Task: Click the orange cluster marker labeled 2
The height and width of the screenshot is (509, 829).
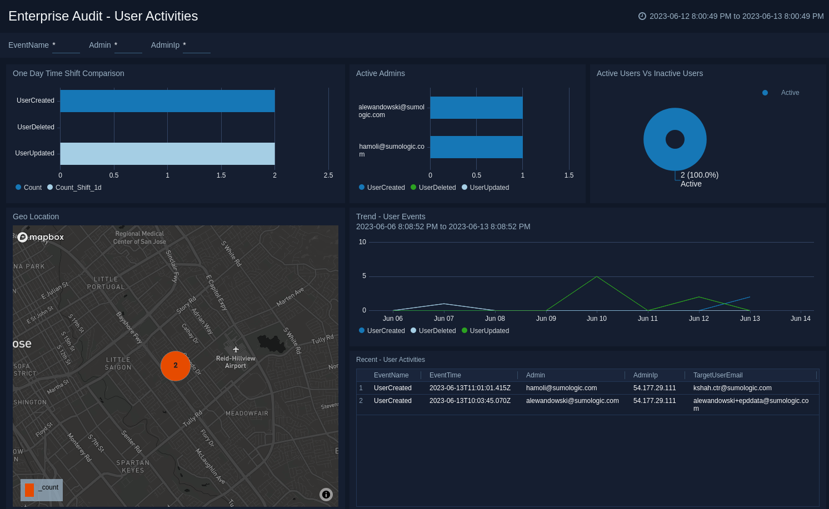Action: coord(176,366)
